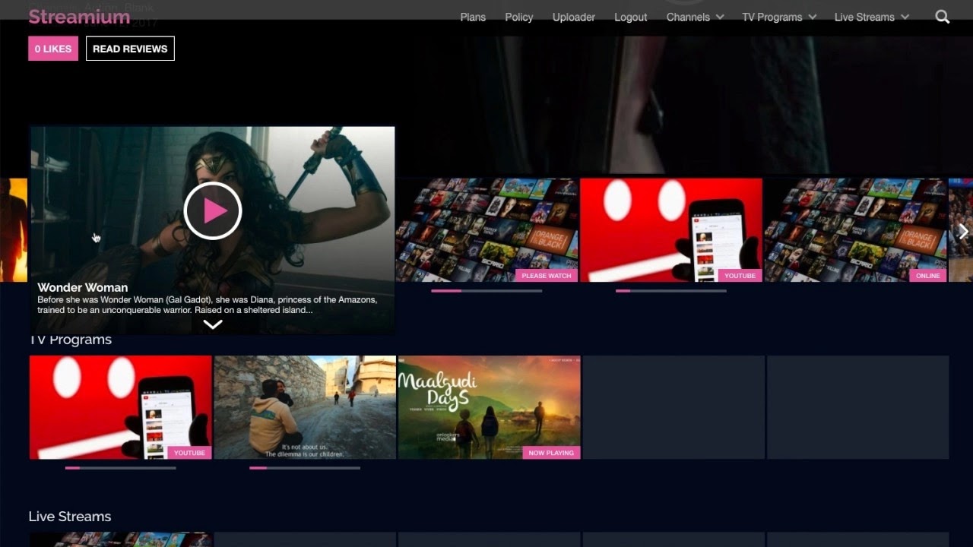Open the Channels dropdown
973x547 pixels.
click(x=695, y=17)
